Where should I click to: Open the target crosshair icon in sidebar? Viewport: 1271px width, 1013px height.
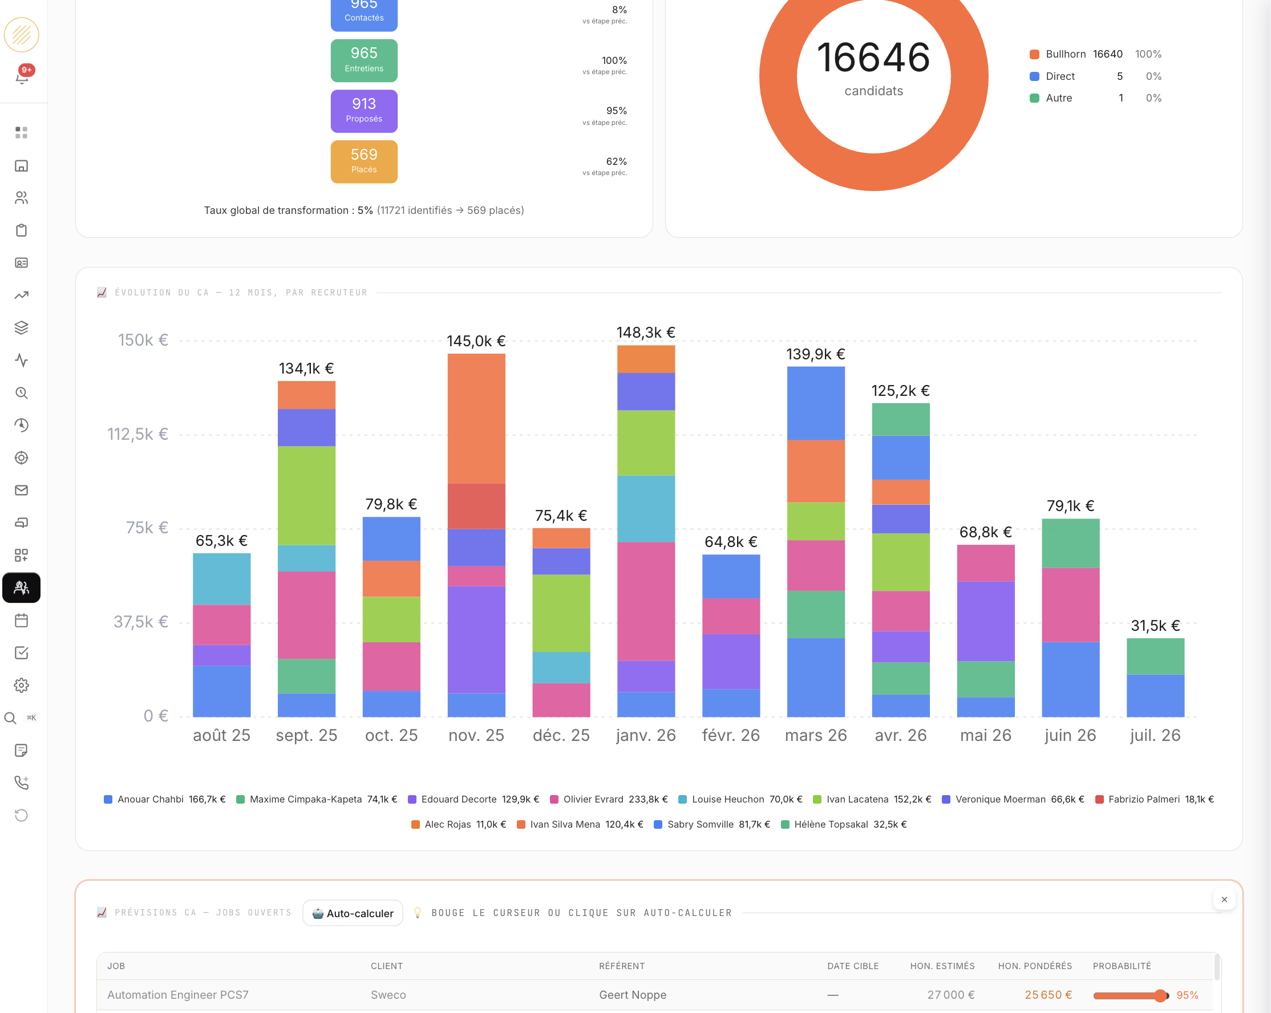[22, 458]
